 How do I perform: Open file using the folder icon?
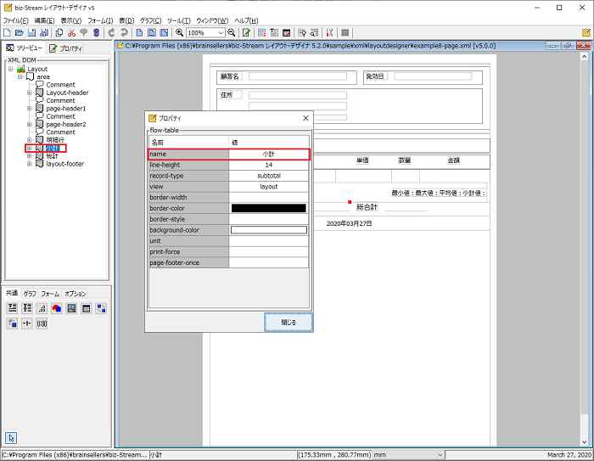click(20, 32)
